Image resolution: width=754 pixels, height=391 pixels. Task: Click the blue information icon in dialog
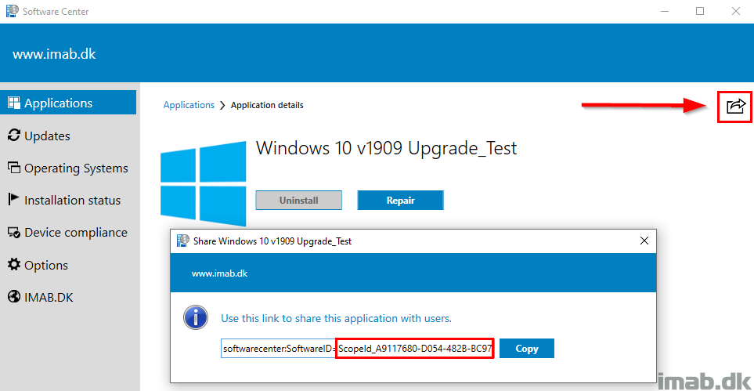tap(196, 318)
